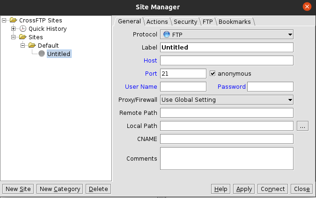Click the New Site button
The height and width of the screenshot is (198, 316).
pyautogui.click(x=18, y=189)
